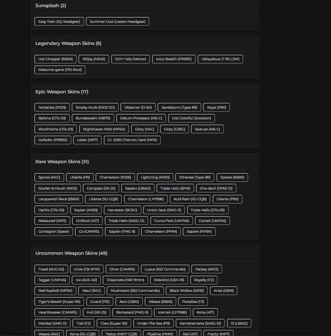Select the Spores (R4C) skin tag
The width and height of the screenshot is (331, 336).
pyautogui.click(x=49, y=177)
